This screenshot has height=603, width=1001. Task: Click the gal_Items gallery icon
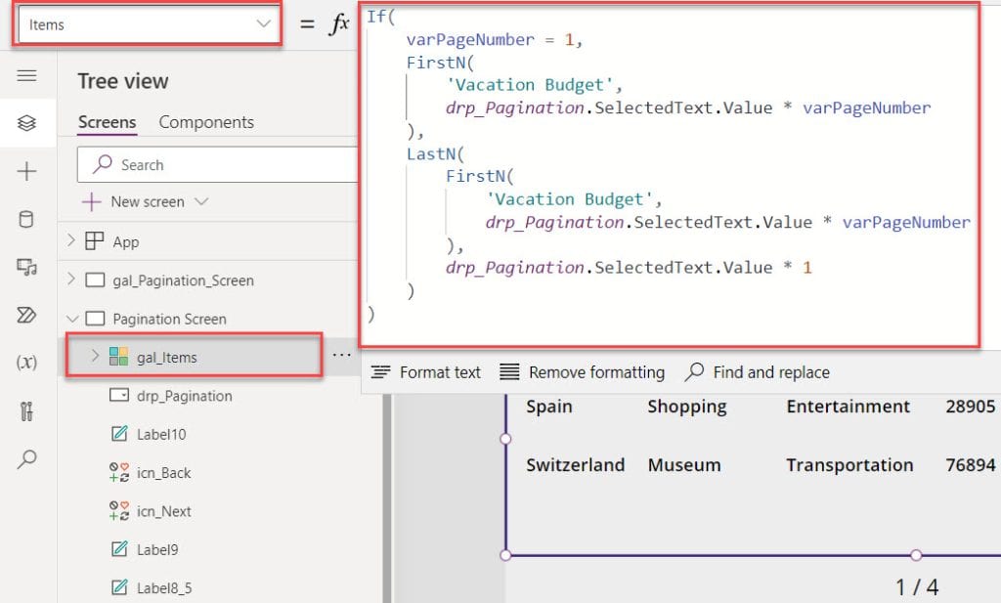pyautogui.click(x=118, y=356)
